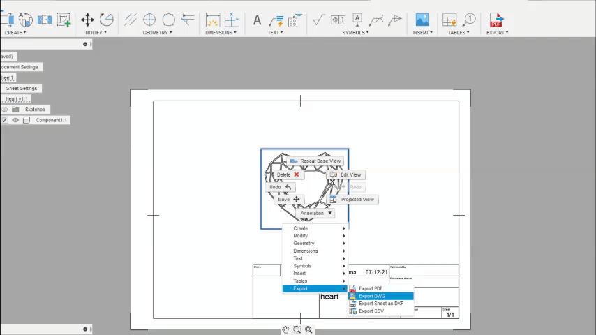Open the DIMENSIONS dropdown menu

(x=221, y=33)
